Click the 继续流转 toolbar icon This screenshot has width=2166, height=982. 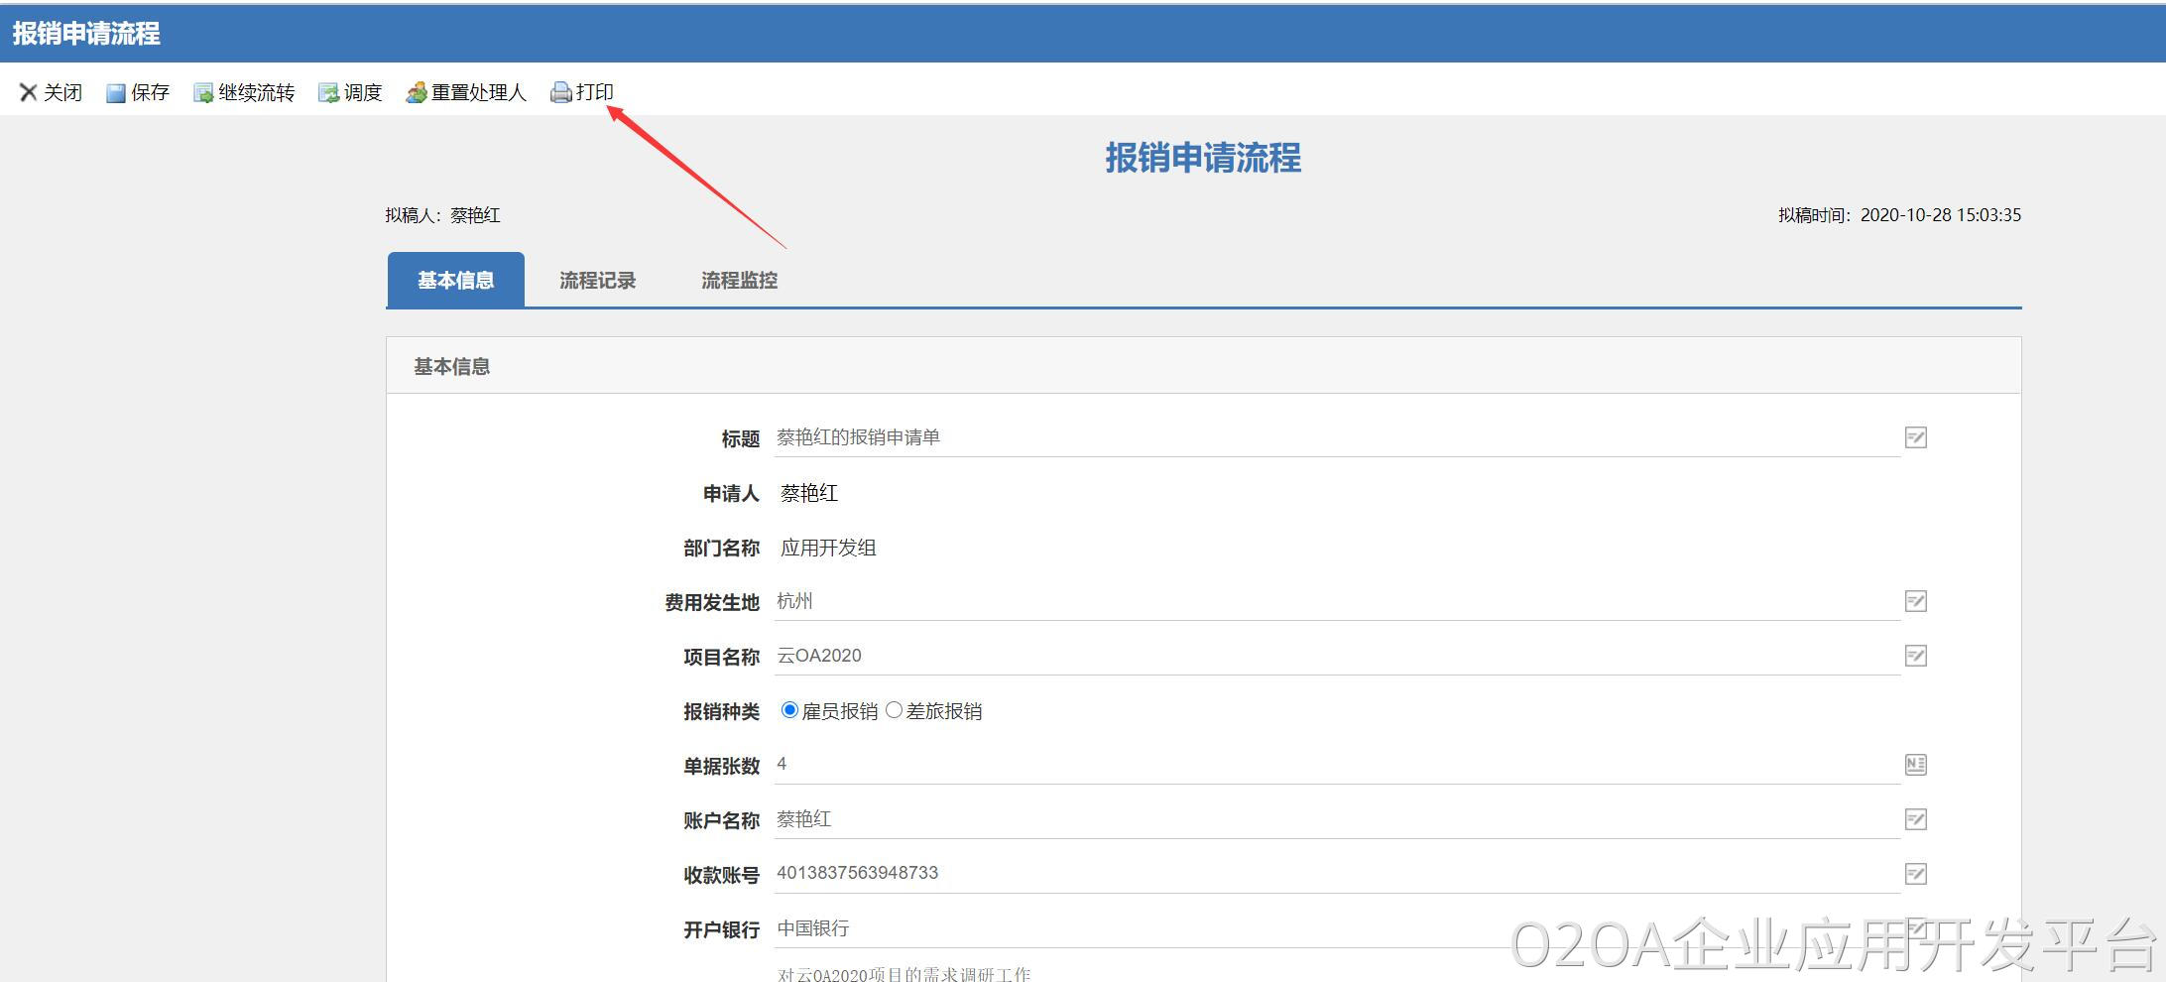point(203,93)
